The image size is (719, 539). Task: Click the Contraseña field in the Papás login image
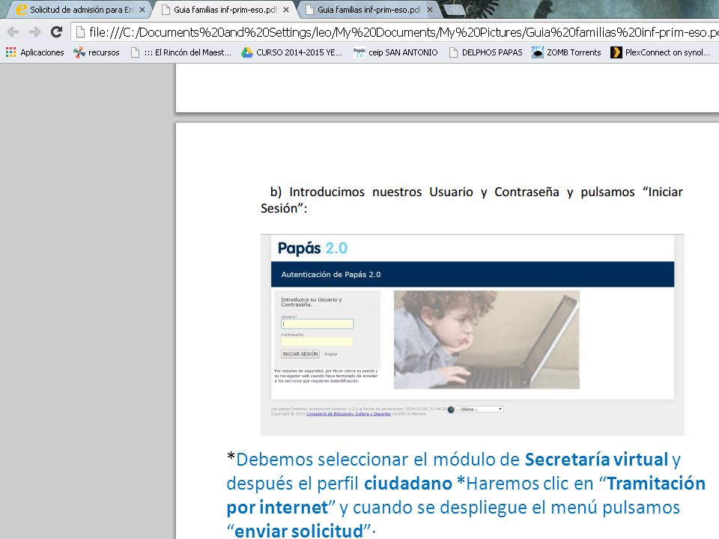[x=317, y=341]
